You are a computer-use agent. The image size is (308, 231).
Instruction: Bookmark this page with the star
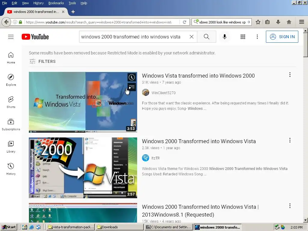(x=258, y=22)
